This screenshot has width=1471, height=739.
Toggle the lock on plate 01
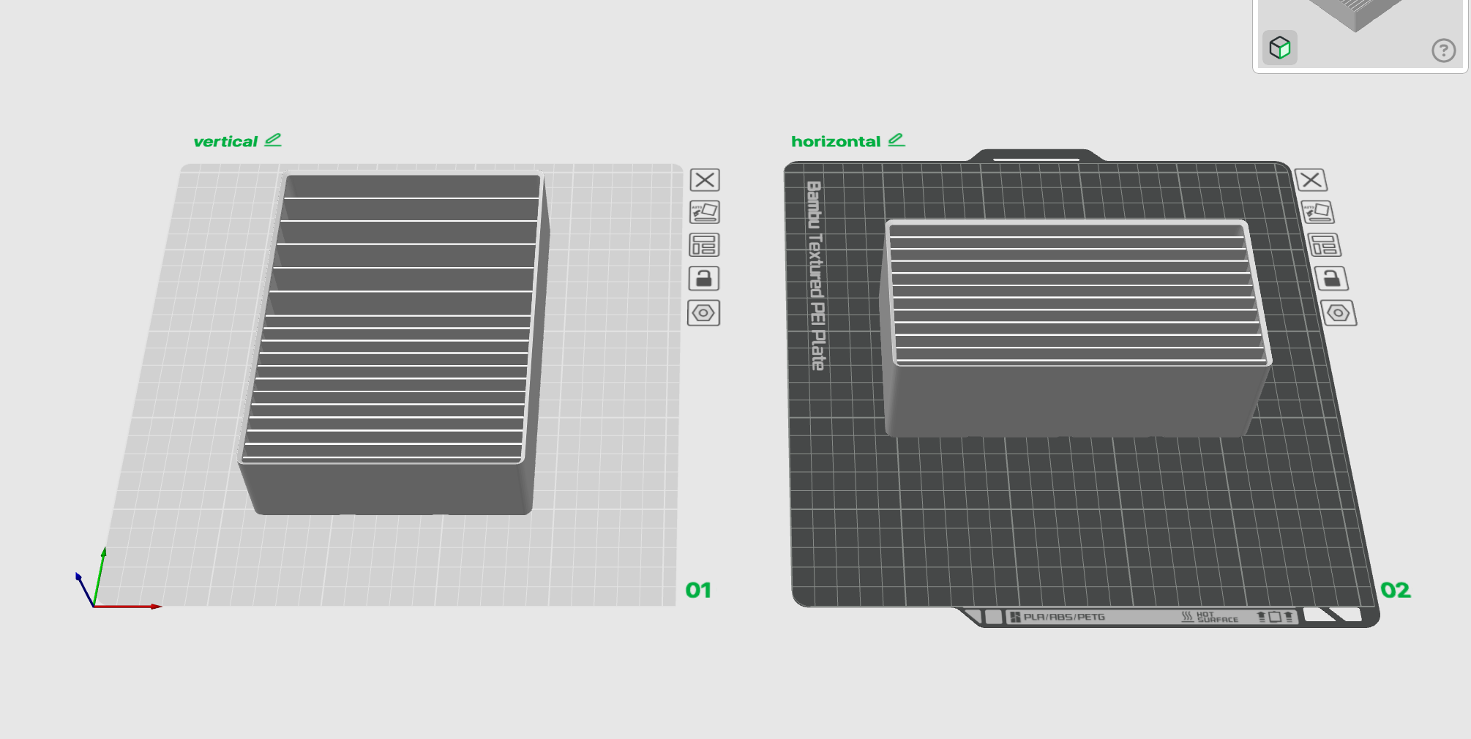(704, 279)
